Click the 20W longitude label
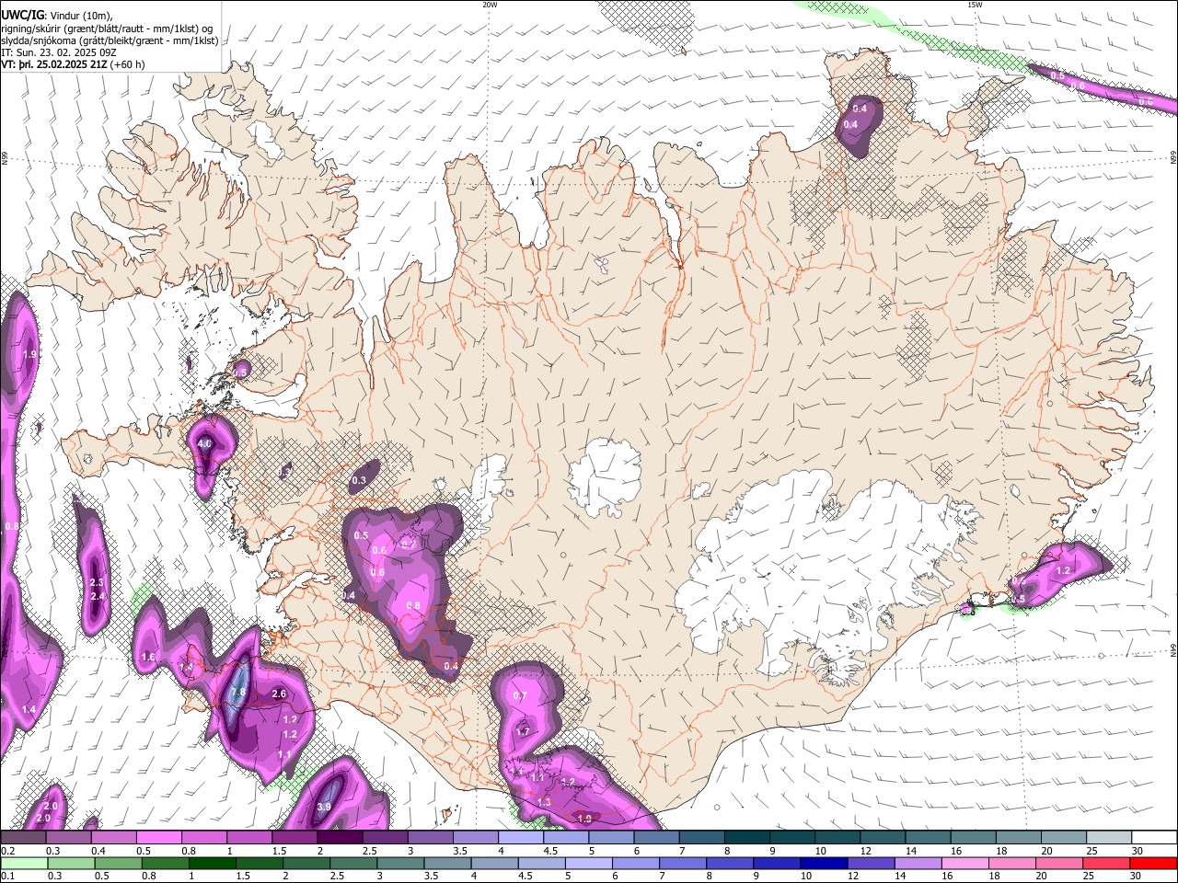This screenshot has height=883, width=1178. tap(490, 5)
